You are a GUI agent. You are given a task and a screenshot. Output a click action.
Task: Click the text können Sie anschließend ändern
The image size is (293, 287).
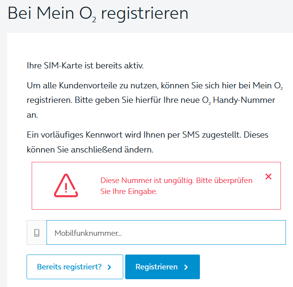pos(90,150)
